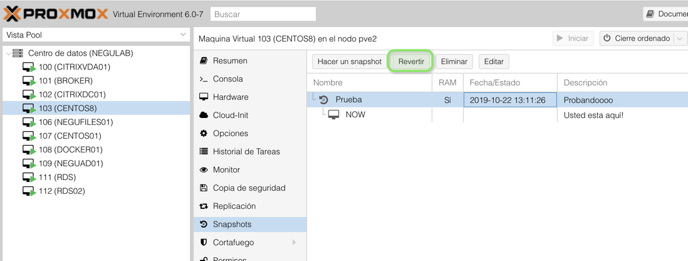Image resolution: width=688 pixels, height=261 pixels.
Task: Click the Cortafuego shield icon
Action: [x=204, y=243]
